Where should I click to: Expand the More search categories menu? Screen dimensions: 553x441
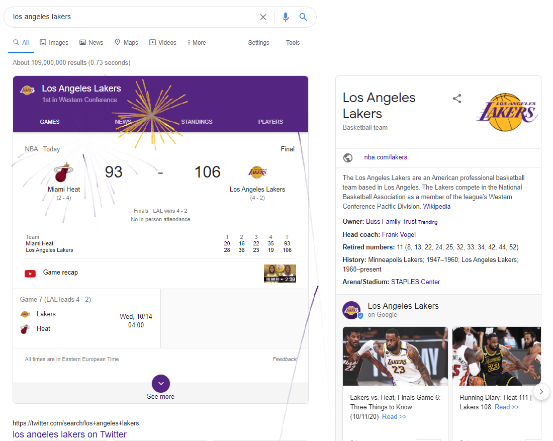click(197, 42)
